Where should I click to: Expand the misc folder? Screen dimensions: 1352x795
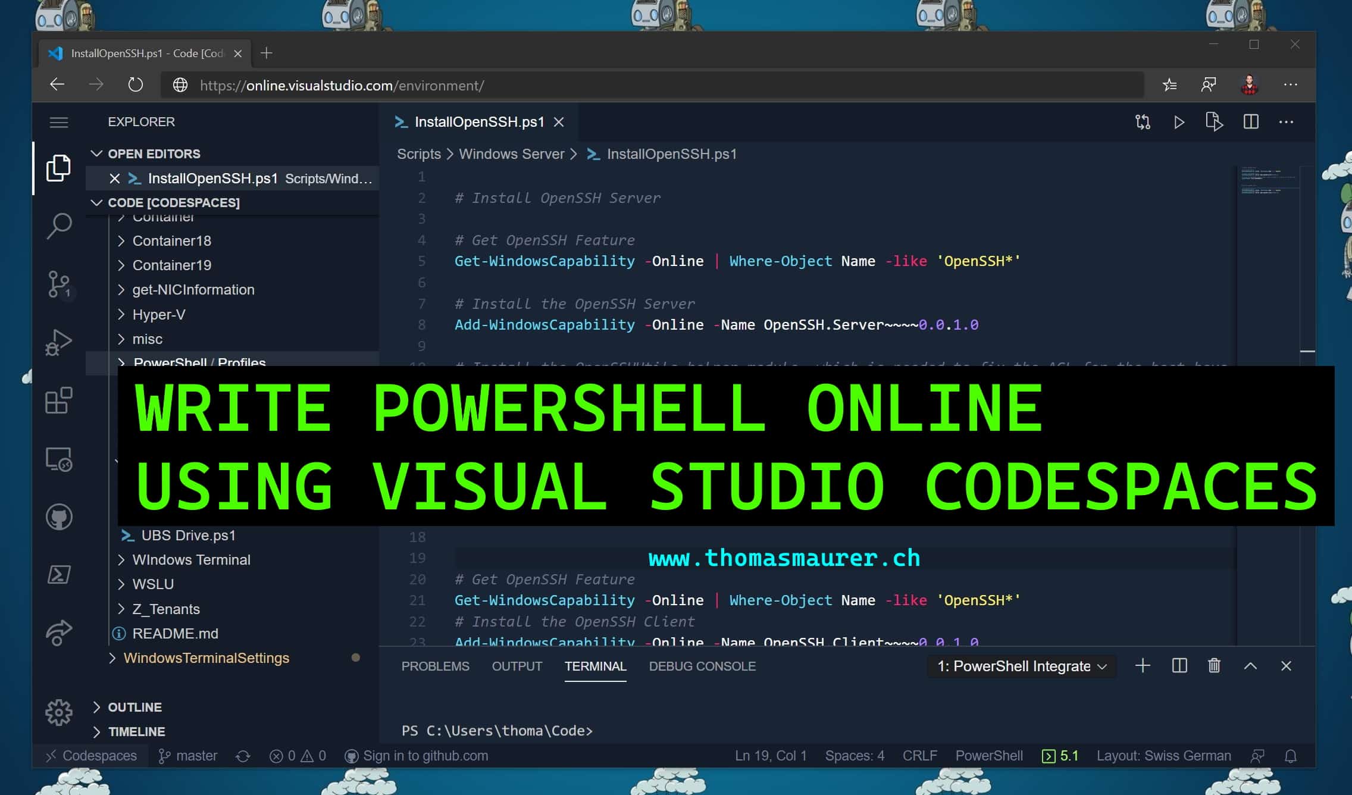pyautogui.click(x=147, y=339)
